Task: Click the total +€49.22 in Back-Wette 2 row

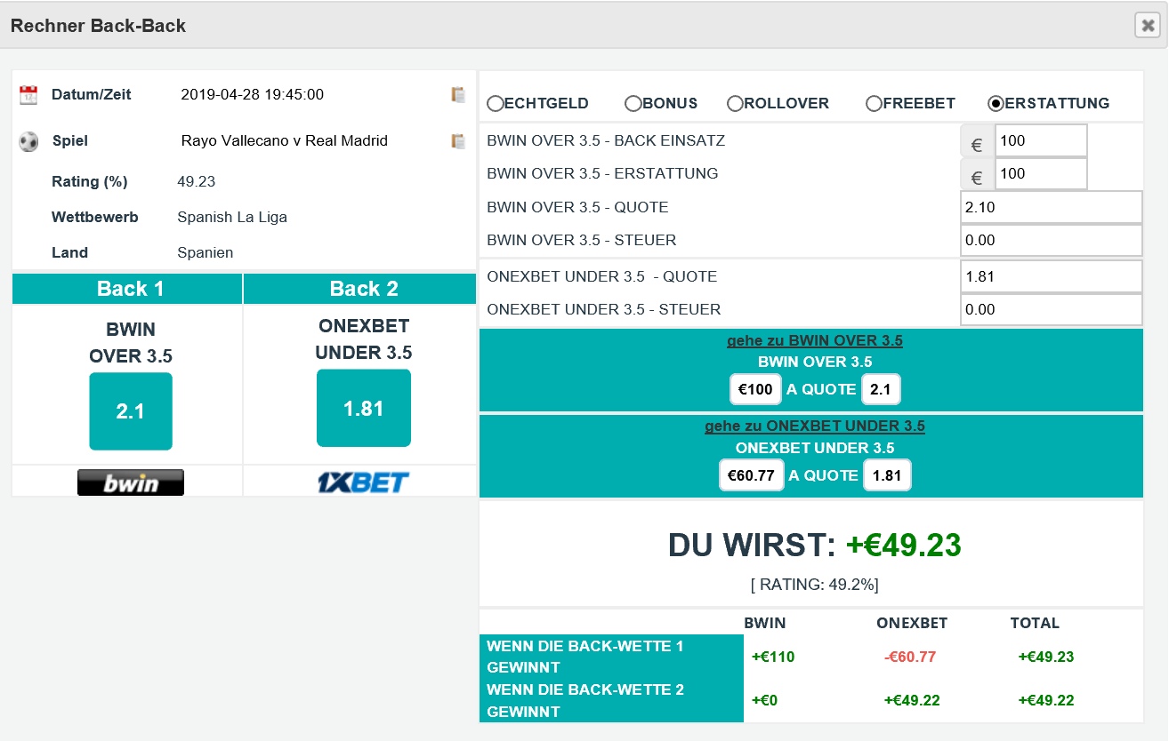Action: tap(1046, 700)
